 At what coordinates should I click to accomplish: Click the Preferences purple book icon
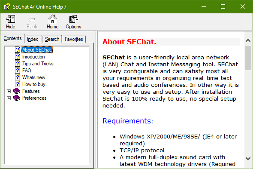coord(17,98)
